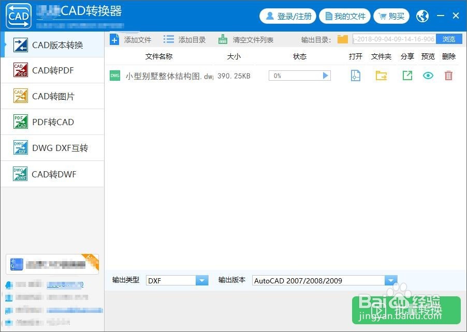Click 添加文件 toolbar label

[x=138, y=40]
